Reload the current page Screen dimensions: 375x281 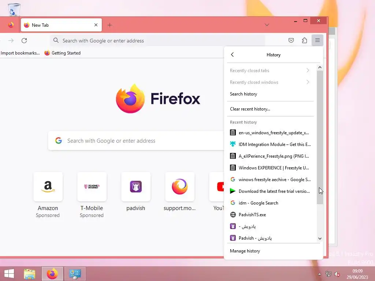(24, 41)
